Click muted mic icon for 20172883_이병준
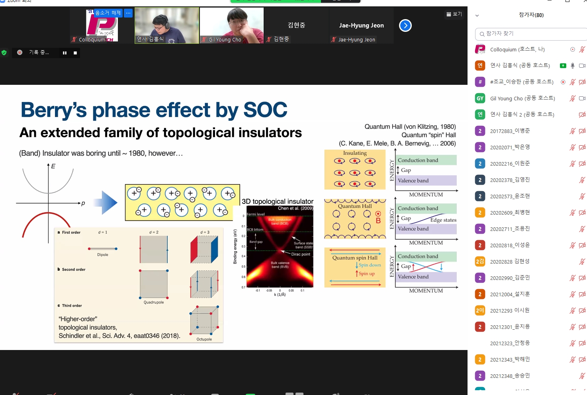Screen dimensions: 587x395 click(x=573, y=131)
